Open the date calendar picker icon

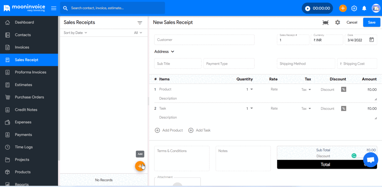371,40
